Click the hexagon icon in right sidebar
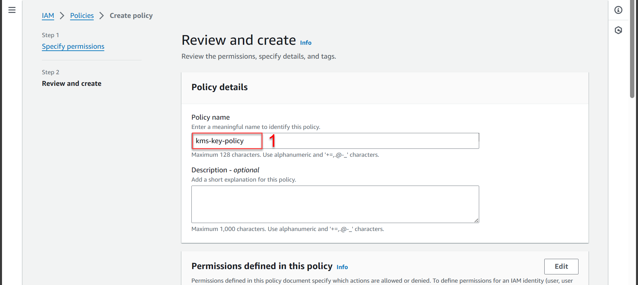Screen dimensions: 638x285 point(618,30)
